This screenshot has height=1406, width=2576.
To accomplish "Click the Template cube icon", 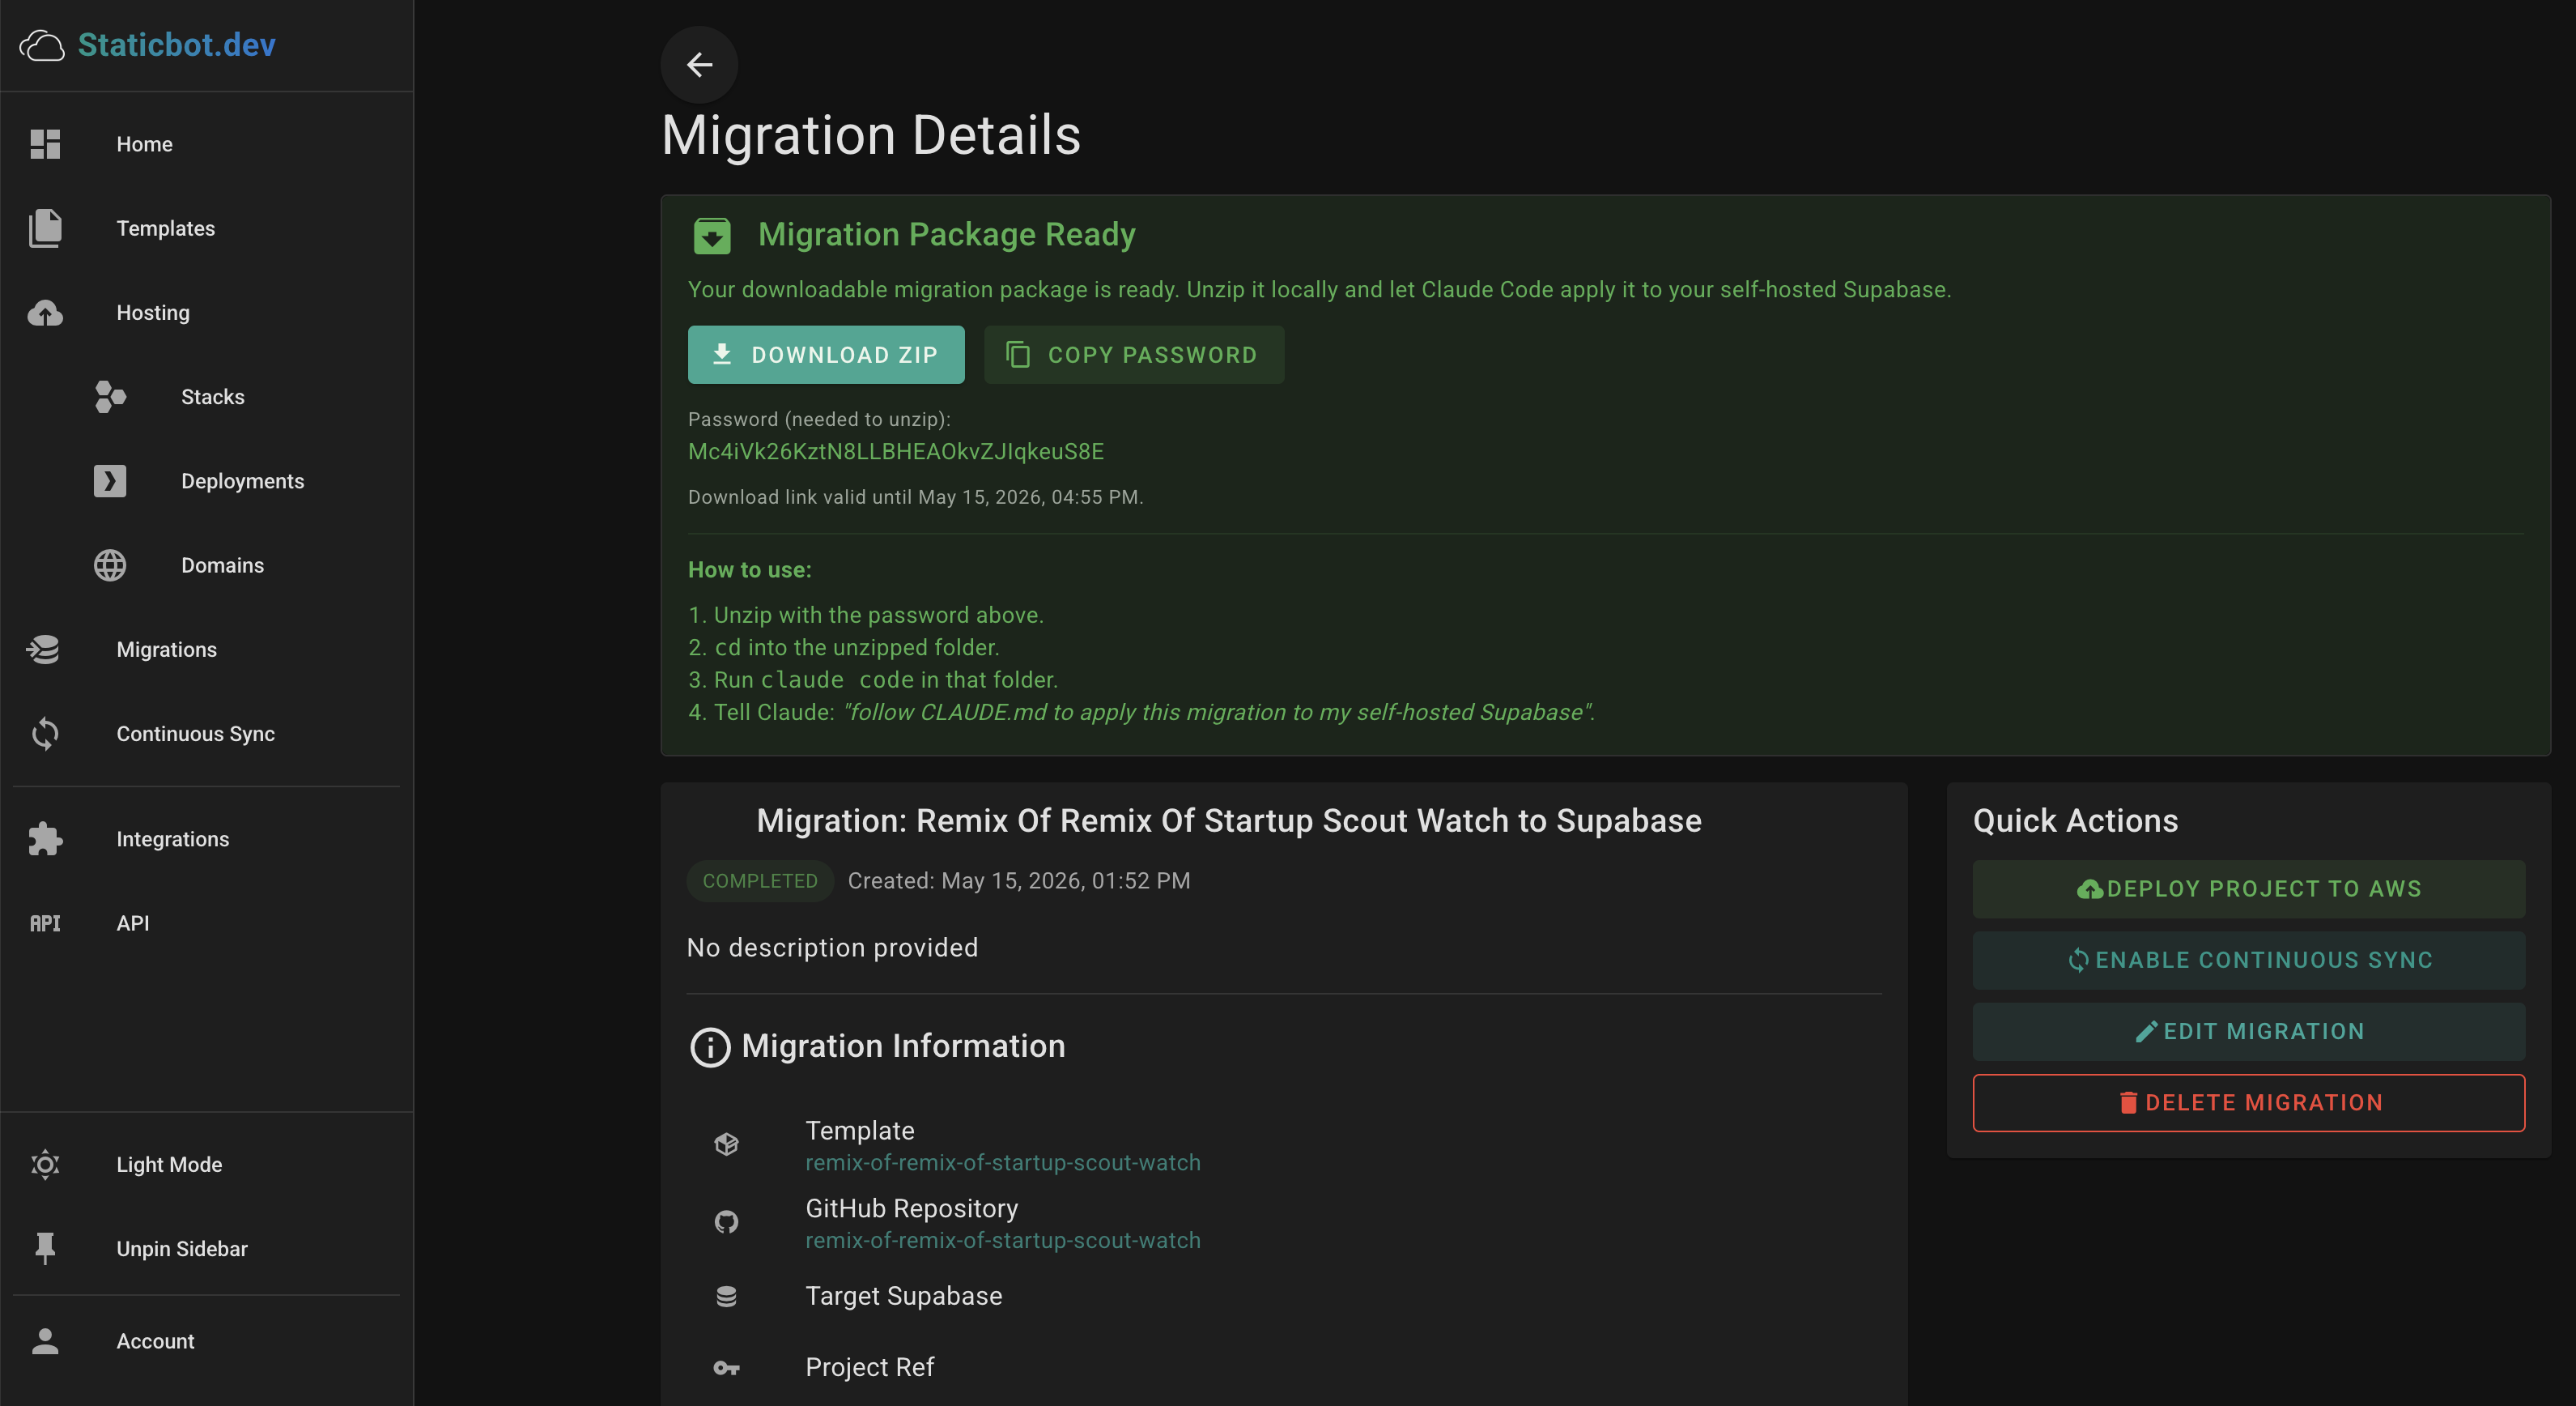I will click(x=727, y=1144).
